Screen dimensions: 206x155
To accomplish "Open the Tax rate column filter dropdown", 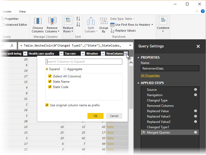I will 83,54.
